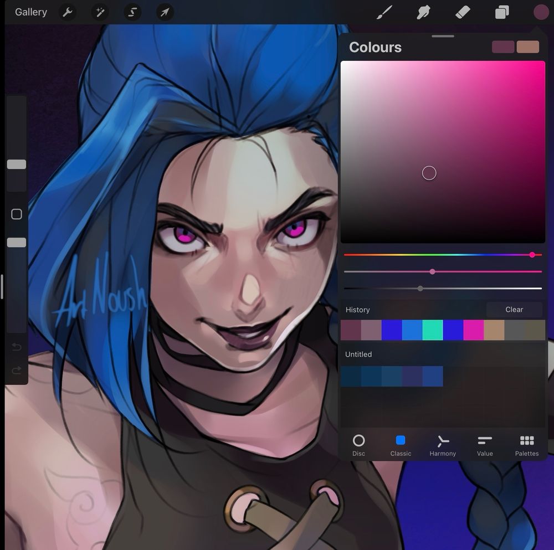The height and width of the screenshot is (550, 554).
Task: Pick the first dark plum History swatch
Action: point(351,330)
